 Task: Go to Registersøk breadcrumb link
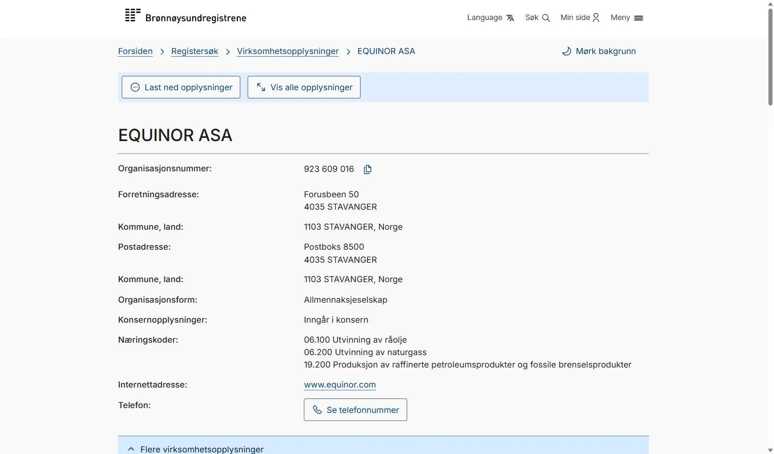coord(195,51)
